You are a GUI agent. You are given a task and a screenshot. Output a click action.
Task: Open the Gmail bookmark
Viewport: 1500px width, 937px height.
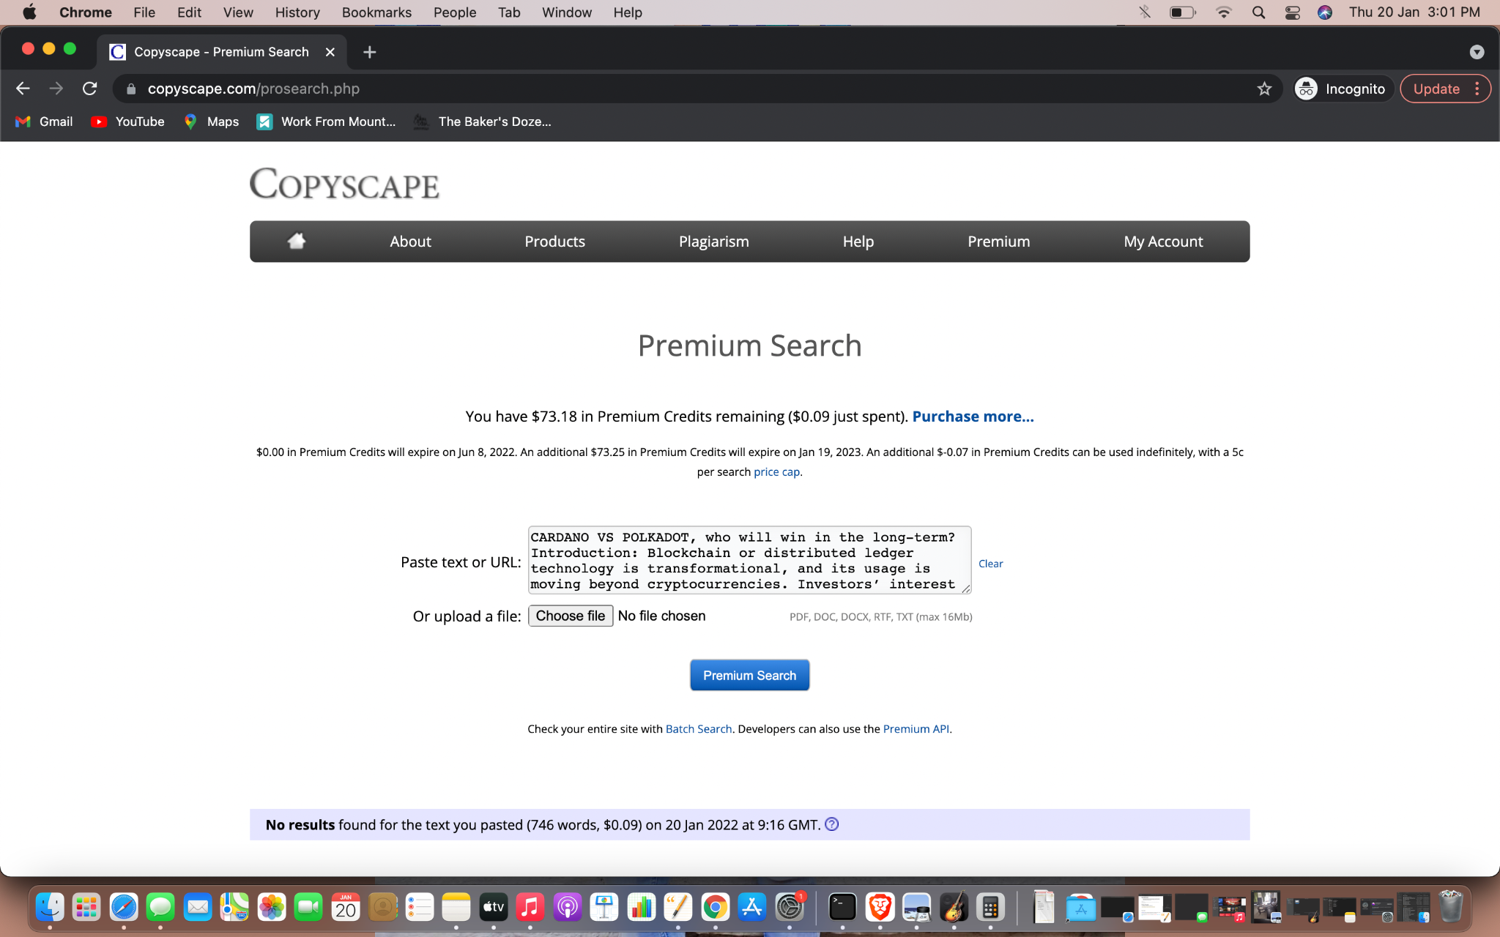(45, 122)
